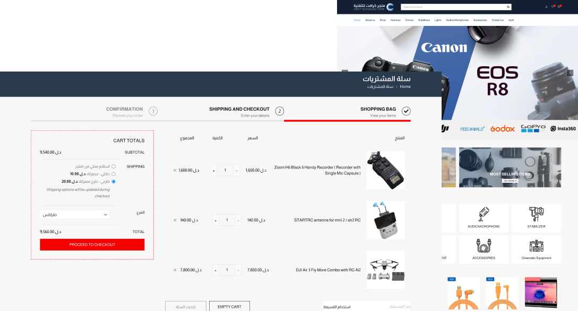Click the step 2 circle icon
This screenshot has width=578, height=311.
pyautogui.click(x=279, y=111)
